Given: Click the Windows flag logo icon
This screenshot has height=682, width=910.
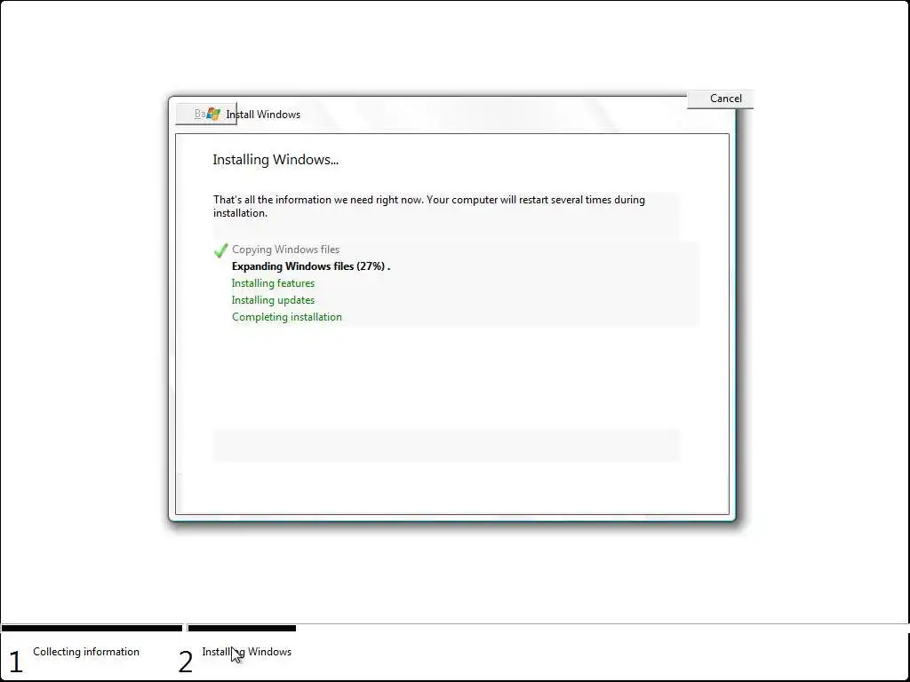Looking at the screenshot, I should coord(213,115).
